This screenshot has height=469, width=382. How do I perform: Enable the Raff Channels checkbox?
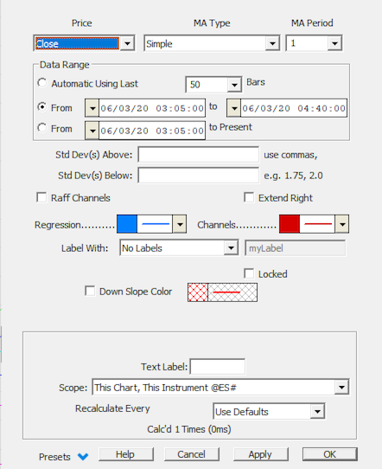[41, 197]
